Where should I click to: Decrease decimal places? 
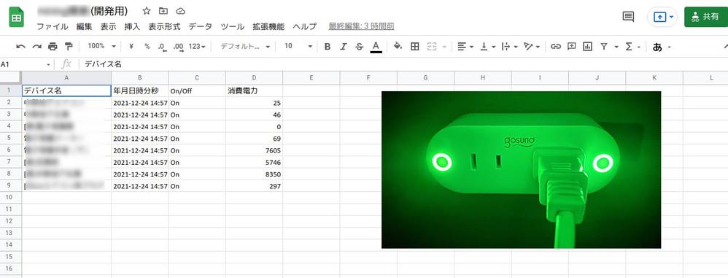pyautogui.click(x=162, y=47)
